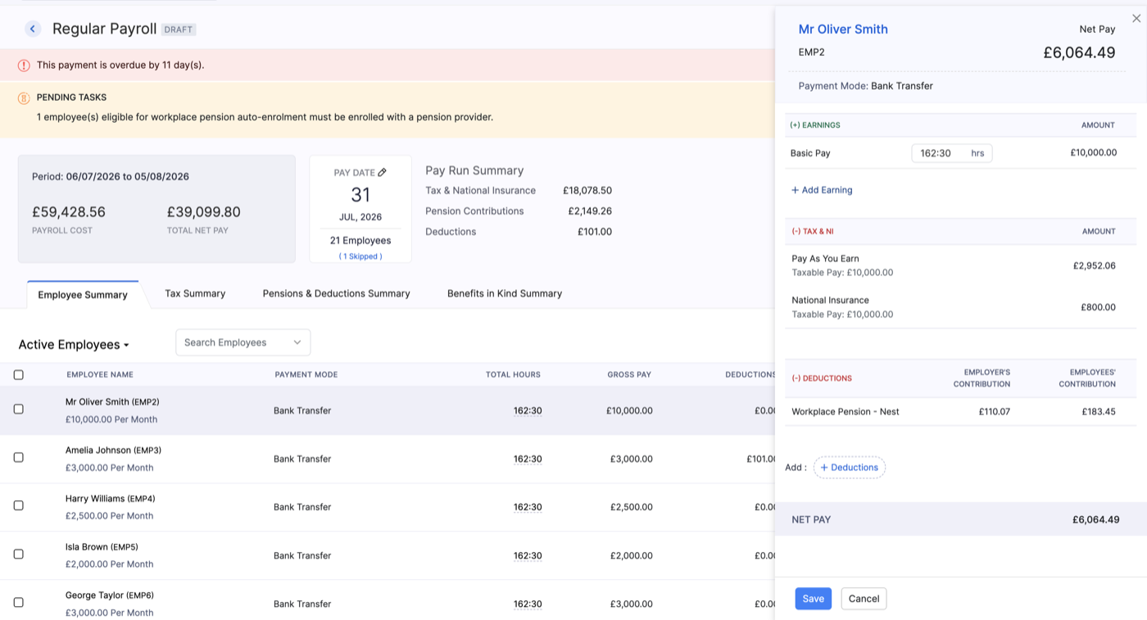Image resolution: width=1147 pixels, height=620 pixels.
Task: Click the £39,099.80 total net pay
Action: [204, 212]
